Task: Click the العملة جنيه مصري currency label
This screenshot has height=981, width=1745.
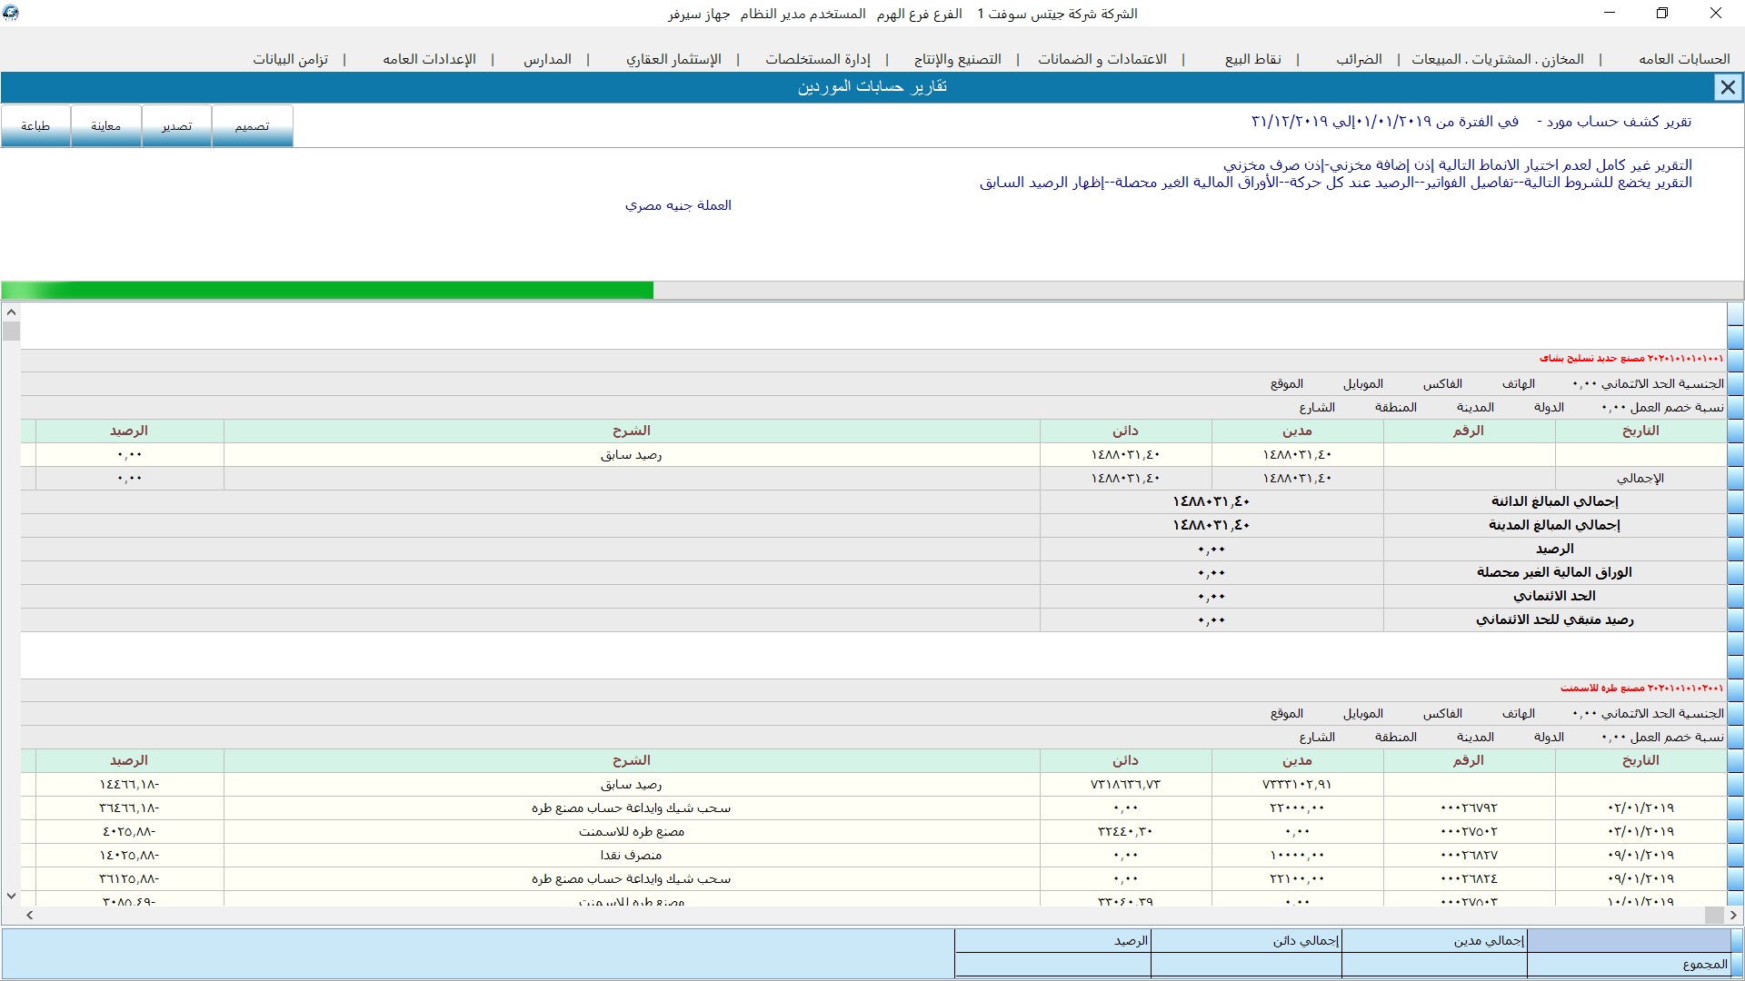Action: click(678, 205)
